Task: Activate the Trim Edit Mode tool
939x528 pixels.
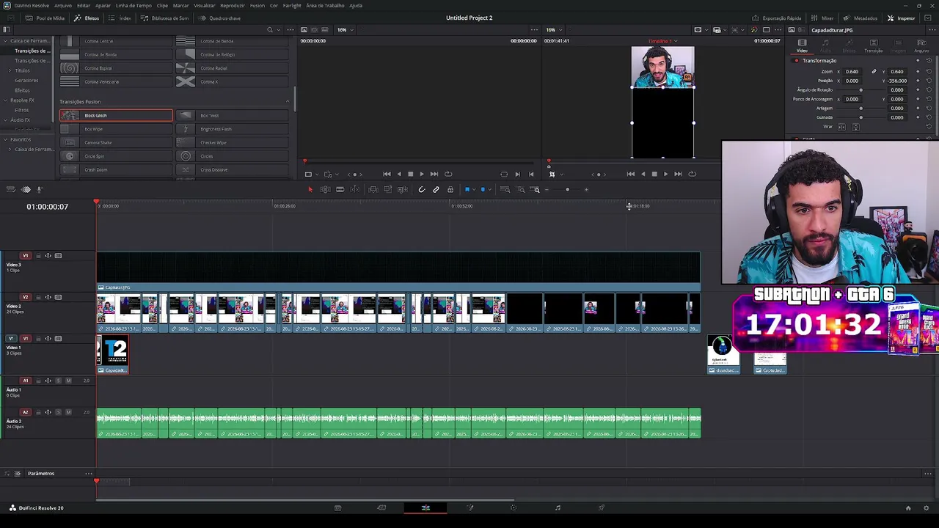Action: 325,190
